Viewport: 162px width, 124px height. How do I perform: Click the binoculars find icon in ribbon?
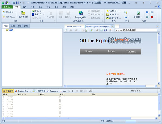(x=147, y=12)
